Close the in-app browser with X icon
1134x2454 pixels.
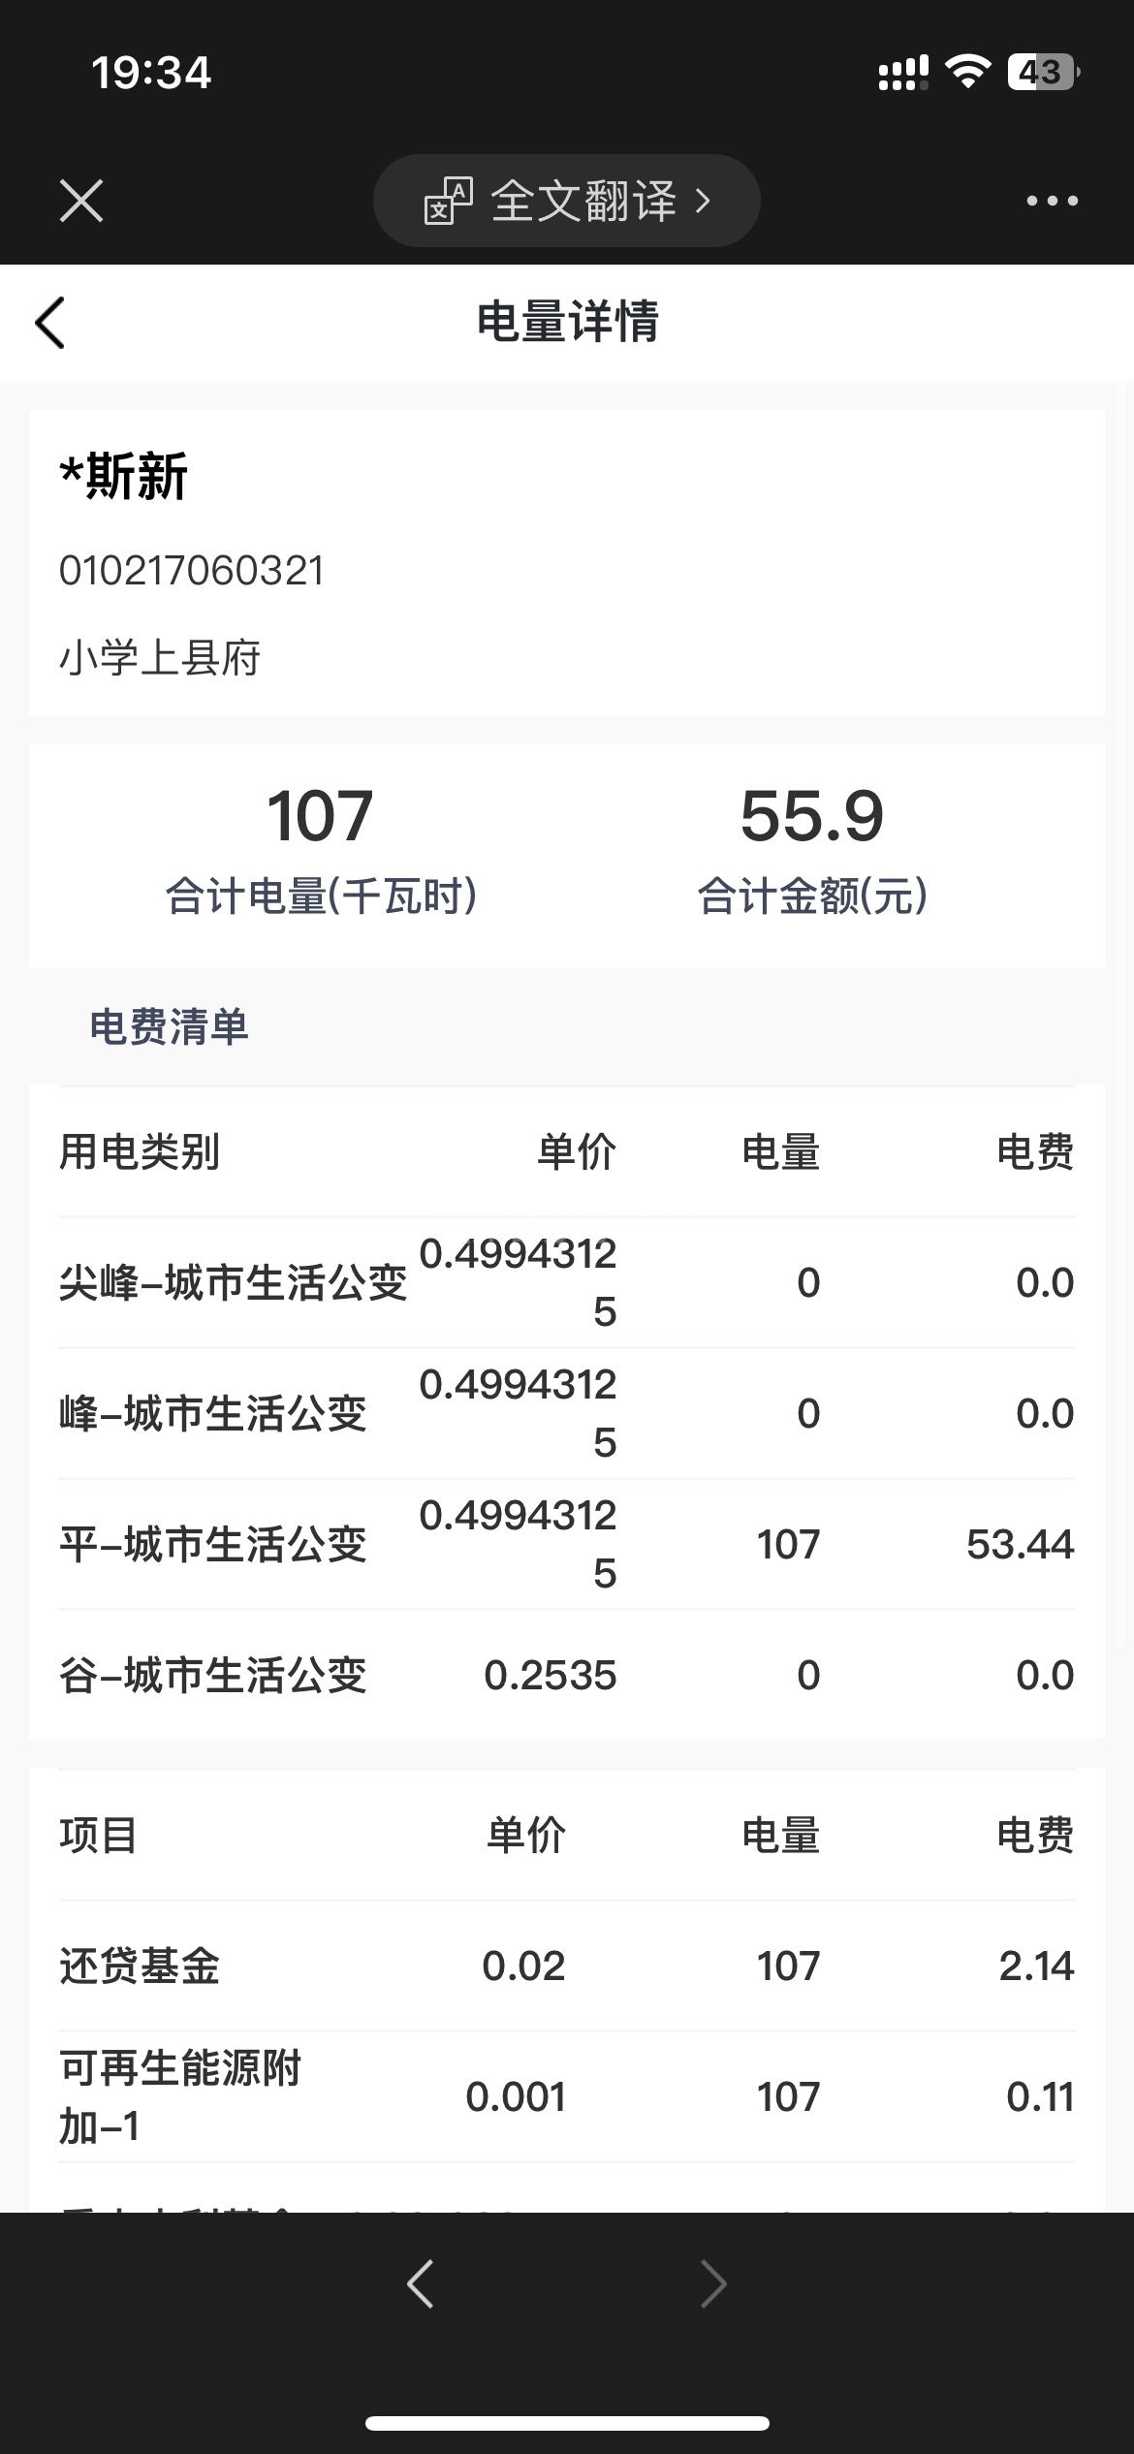pyautogui.click(x=80, y=201)
